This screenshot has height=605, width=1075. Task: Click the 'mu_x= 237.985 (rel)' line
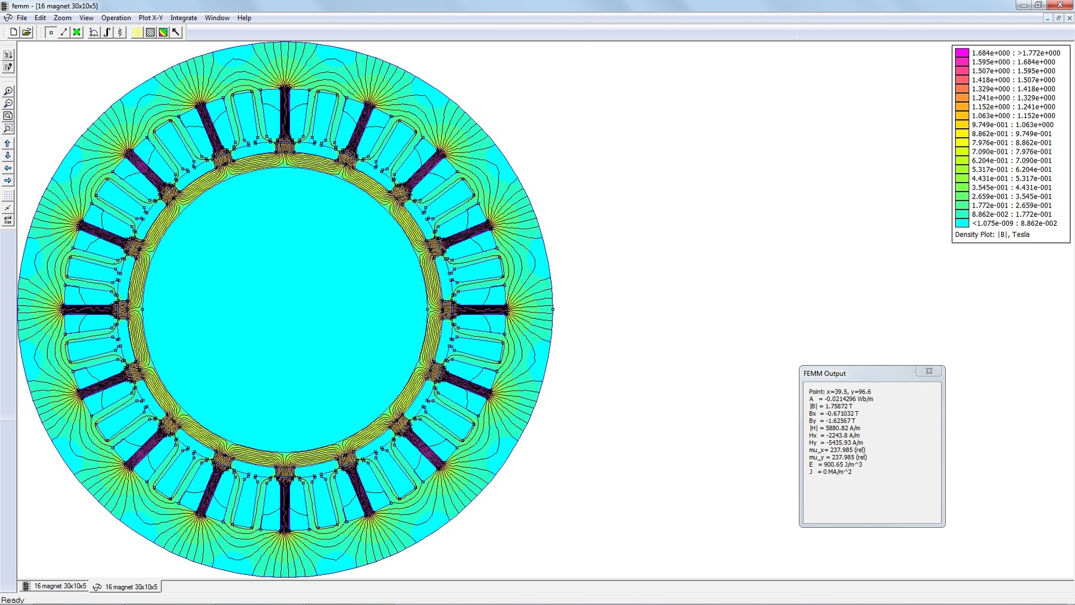pyautogui.click(x=837, y=450)
